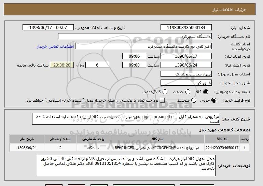Click the تاریخ نیاز column header
Screen dimensions: 263x186
pos(27,139)
